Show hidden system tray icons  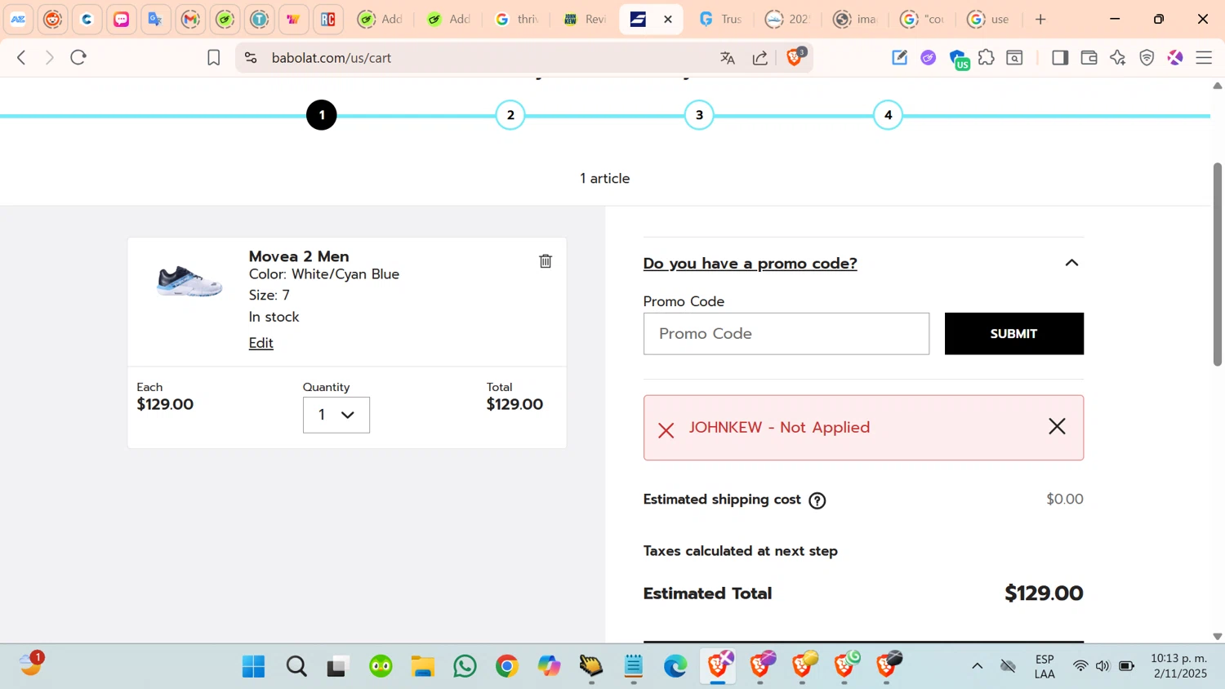977,666
